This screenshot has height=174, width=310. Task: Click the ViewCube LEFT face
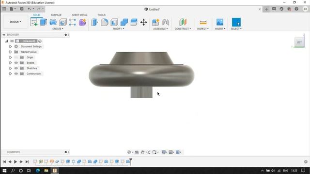coord(299,42)
